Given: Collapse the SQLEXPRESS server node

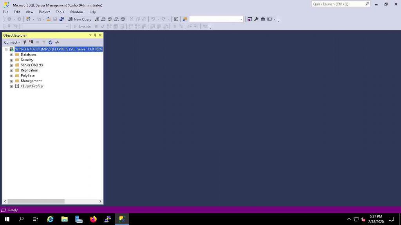Looking at the screenshot, I should coord(6,49).
